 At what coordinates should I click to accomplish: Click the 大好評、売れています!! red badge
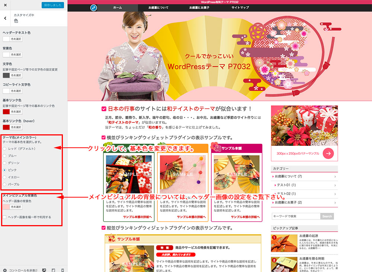176,255
